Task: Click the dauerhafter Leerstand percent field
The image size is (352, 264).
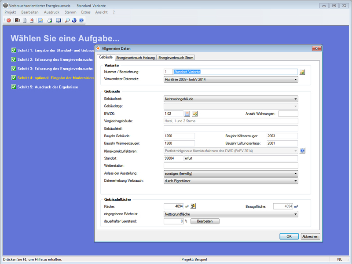Action: (x=173, y=221)
